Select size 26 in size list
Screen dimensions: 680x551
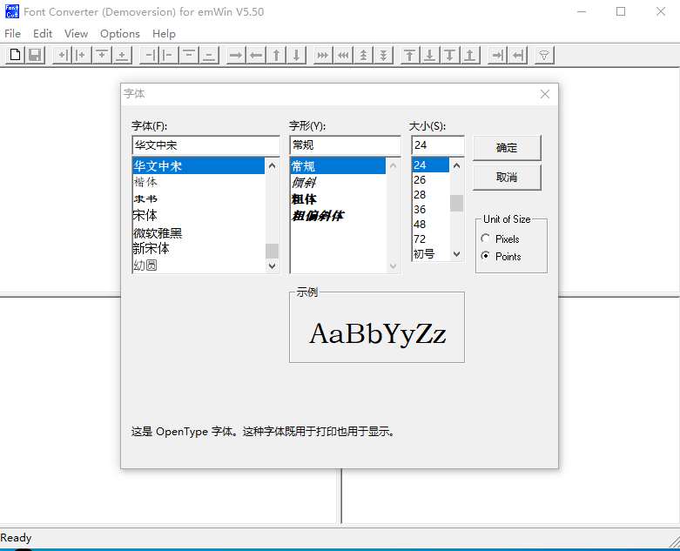click(x=431, y=180)
